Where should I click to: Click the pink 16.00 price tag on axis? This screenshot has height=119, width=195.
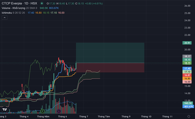tap(187, 82)
